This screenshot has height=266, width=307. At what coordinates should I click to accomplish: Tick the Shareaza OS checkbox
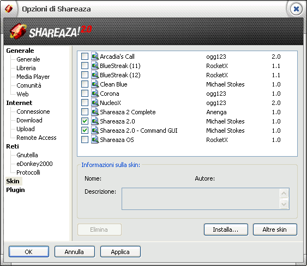pos(85,140)
